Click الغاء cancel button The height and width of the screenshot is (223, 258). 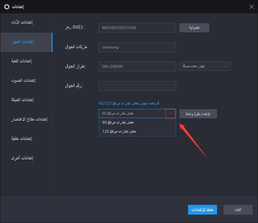tap(238, 210)
